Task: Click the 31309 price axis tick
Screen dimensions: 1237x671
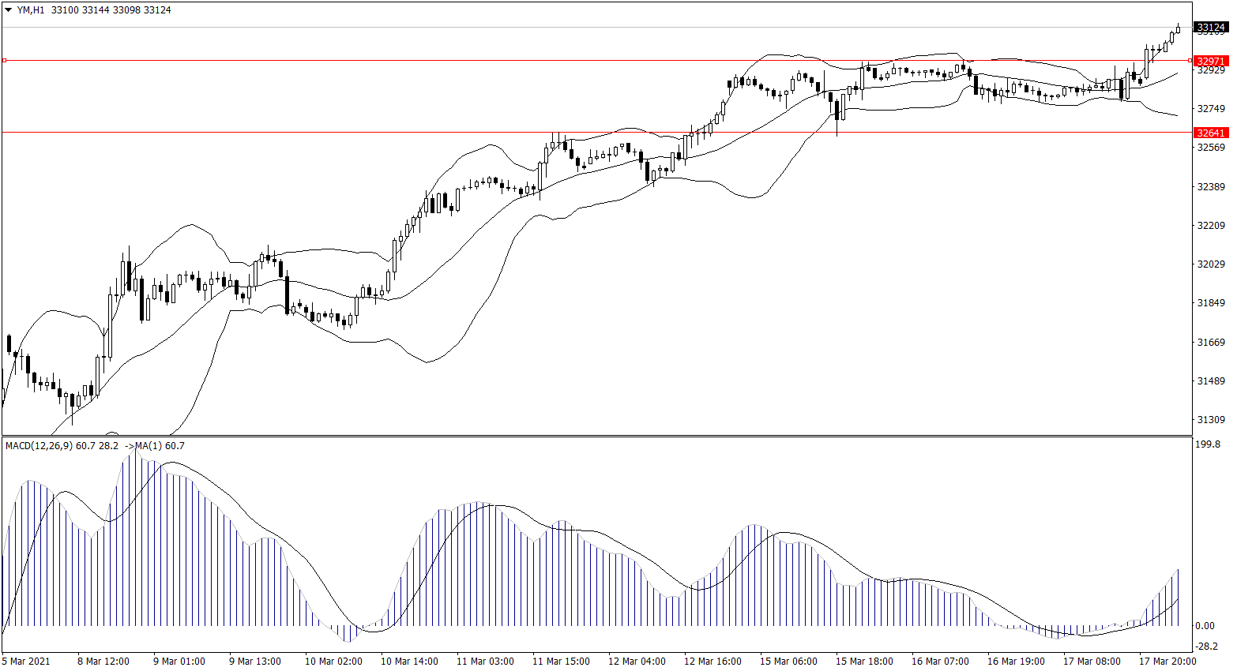Action: [x=1211, y=420]
